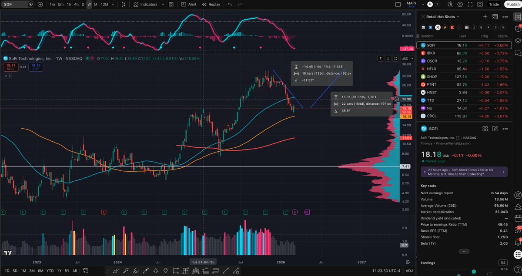Collapse Key stats section chevron

click(464, 251)
